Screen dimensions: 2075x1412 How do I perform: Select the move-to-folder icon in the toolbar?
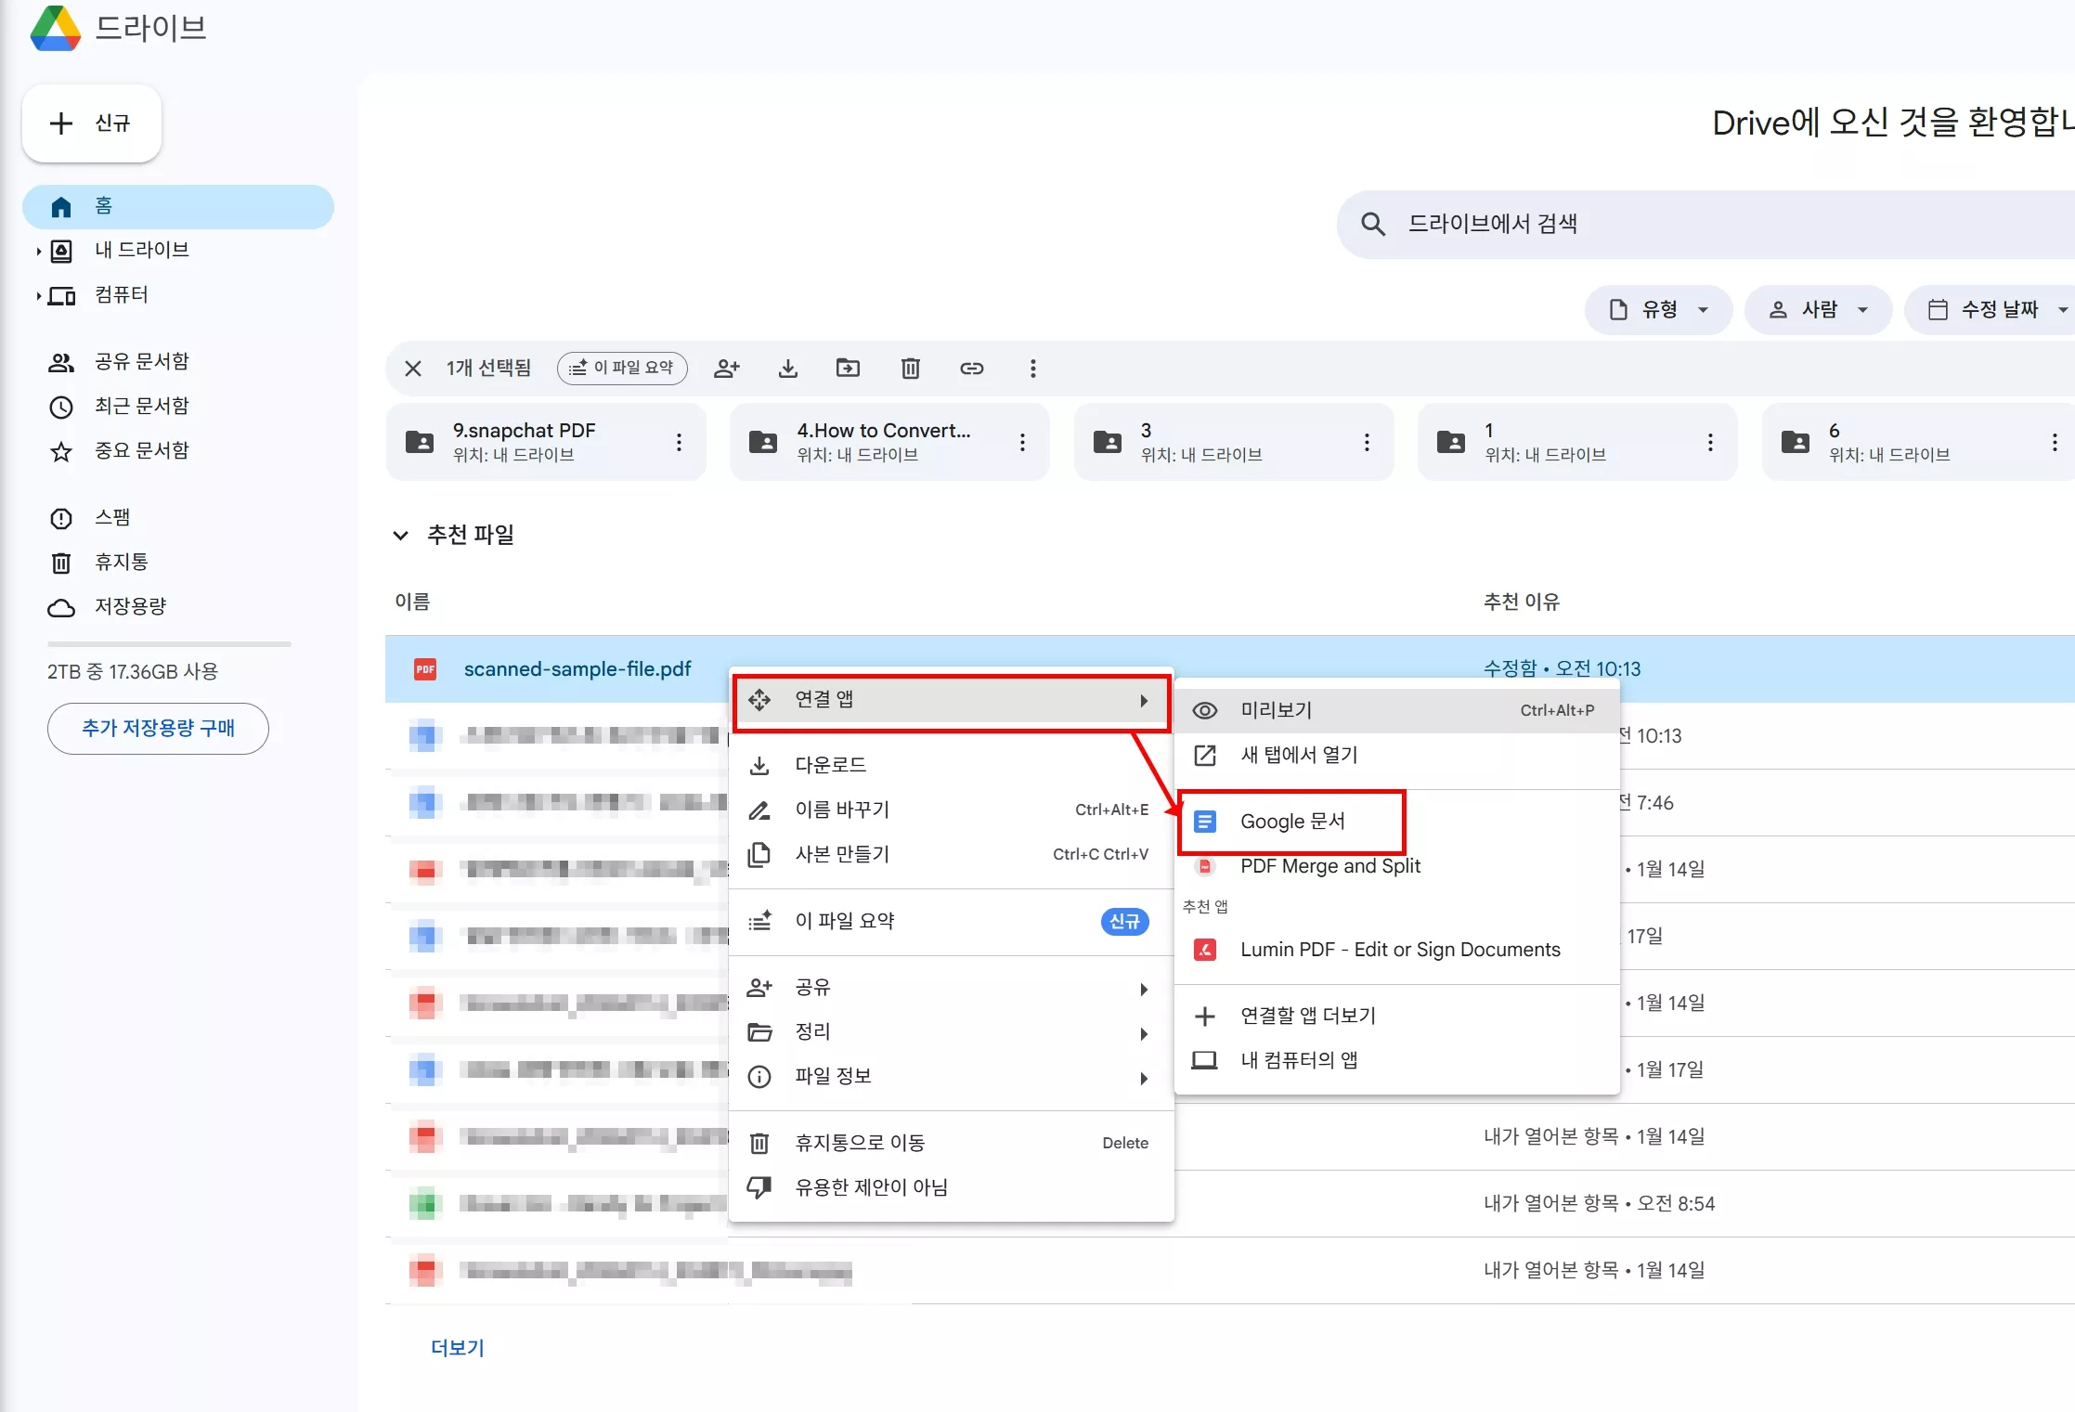[849, 368]
